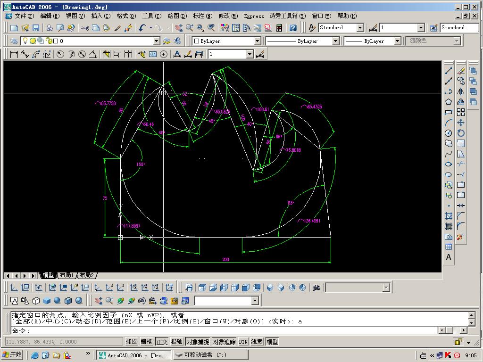Image resolution: width=483 pixels, height=362 pixels.
Task: Toggle 线宽 lineweight display
Action: pyautogui.click(x=257, y=341)
